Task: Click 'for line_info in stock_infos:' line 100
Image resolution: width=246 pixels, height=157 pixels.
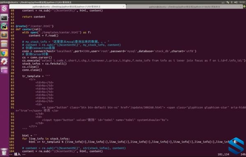Action: tap(46, 139)
